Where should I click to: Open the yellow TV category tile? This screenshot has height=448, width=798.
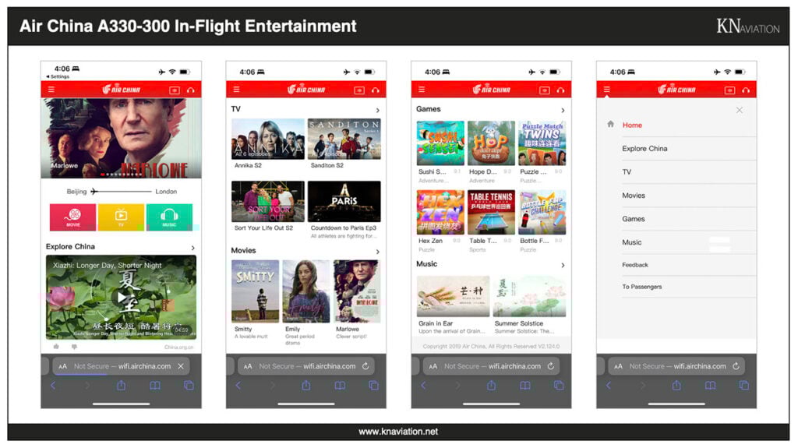pos(121,217)
